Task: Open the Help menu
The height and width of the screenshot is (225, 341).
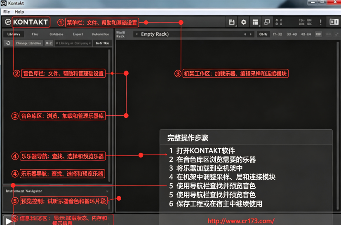Action: (19, 12)
